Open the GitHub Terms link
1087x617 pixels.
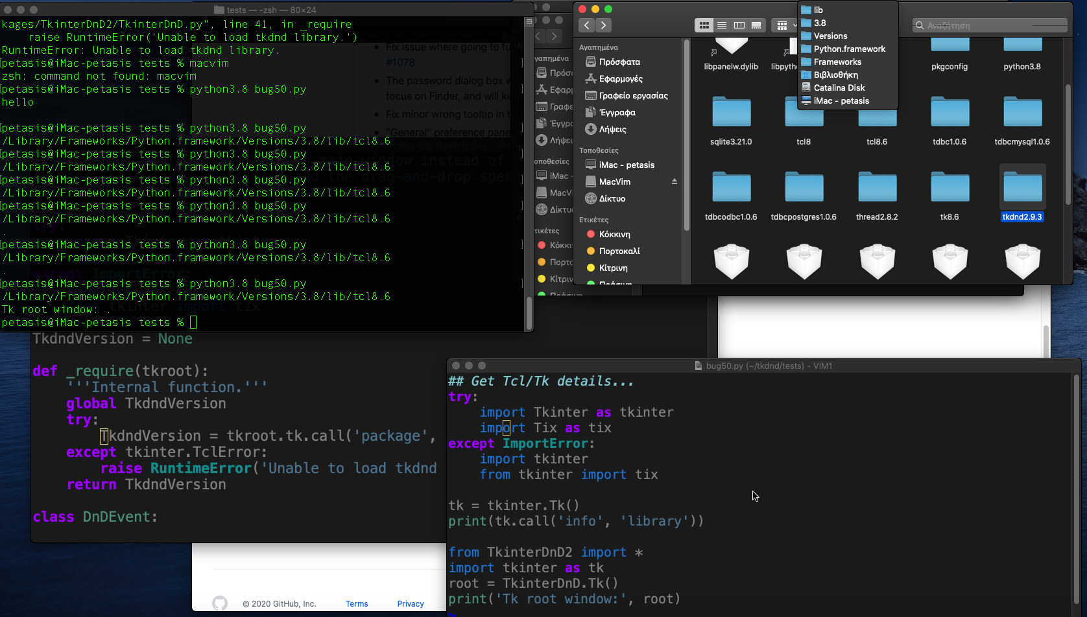click(x=357, y=603)
